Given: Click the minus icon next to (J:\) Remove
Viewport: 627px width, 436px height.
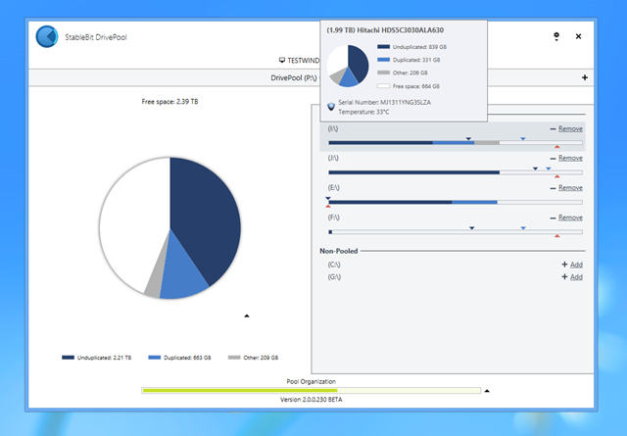Looking at the screenshot, I should 553,159.
